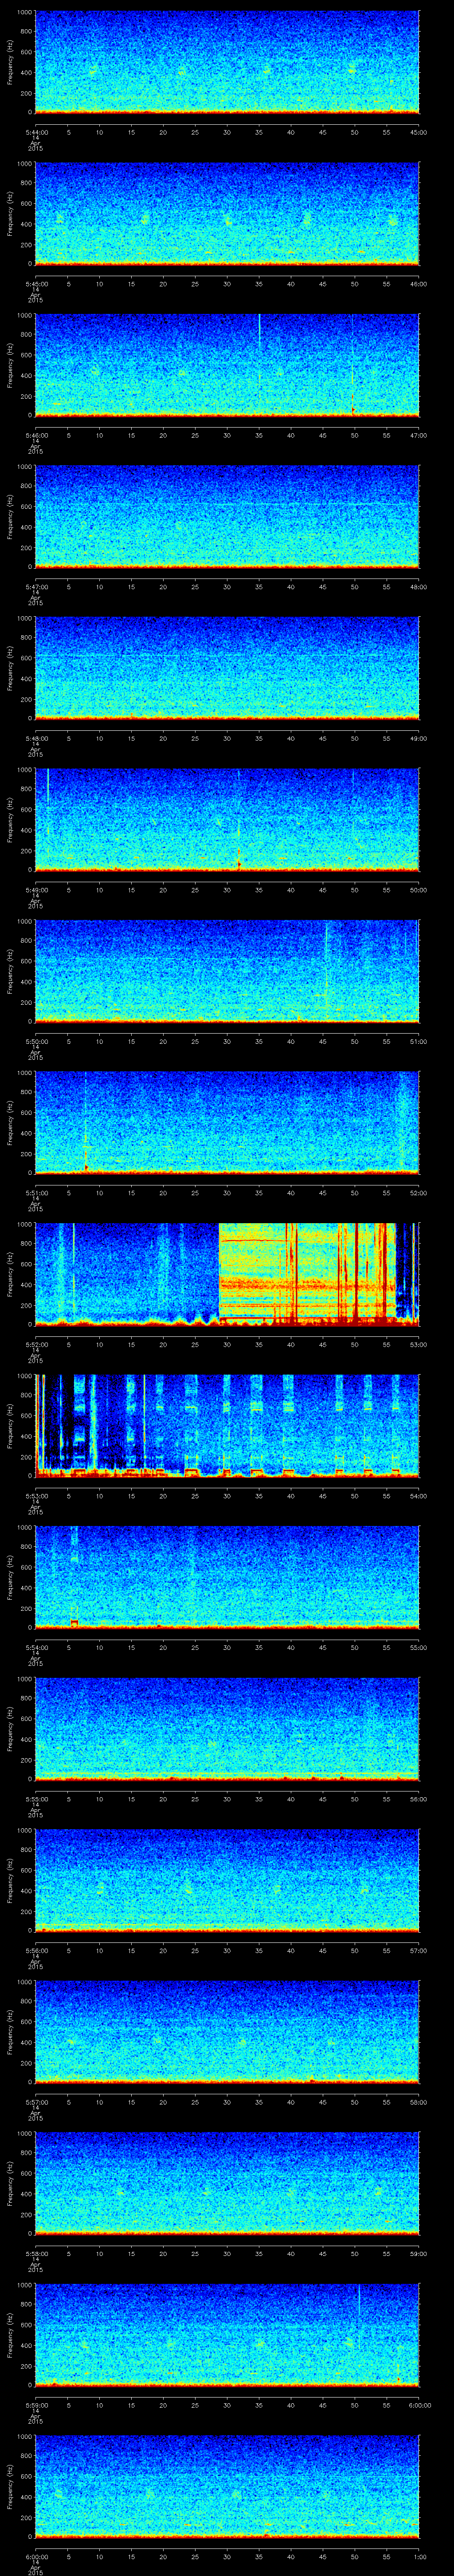Click the spectrogram panel starting at 5:46:00
The width and height of the screenshot is (454, 2576).
[227, 365]
